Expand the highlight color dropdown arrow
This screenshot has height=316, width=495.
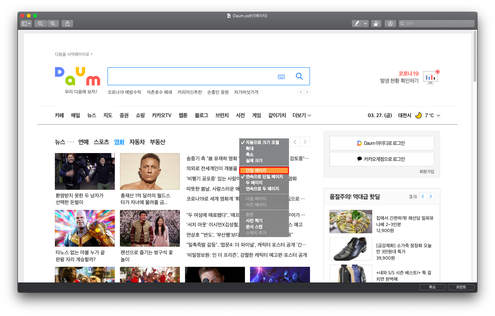(366, 24)
